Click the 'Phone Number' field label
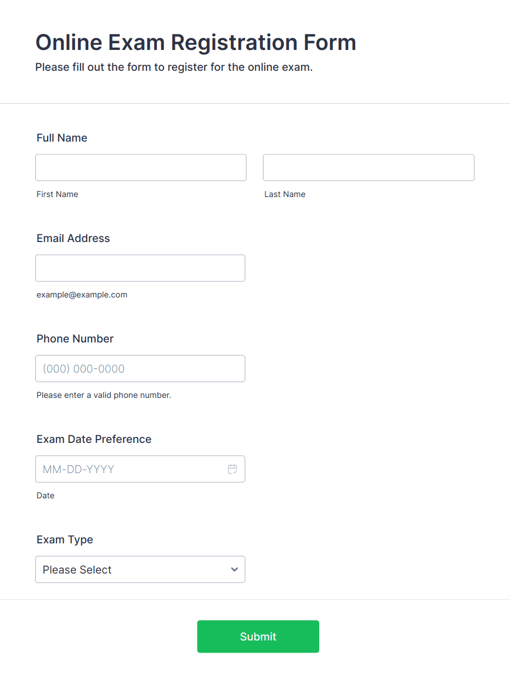 (75, 339)
